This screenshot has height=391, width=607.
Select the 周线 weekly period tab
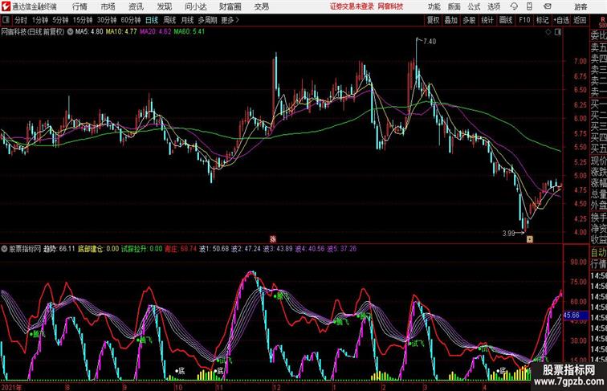pos(169,20)
